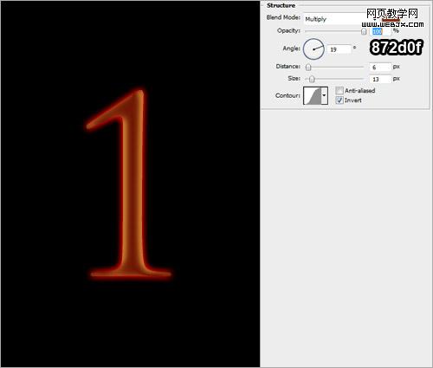Image resolution: width=433 pixels, height=368 pixels.
Task: Click the Size value field showing 13
Action: [380, 79]
